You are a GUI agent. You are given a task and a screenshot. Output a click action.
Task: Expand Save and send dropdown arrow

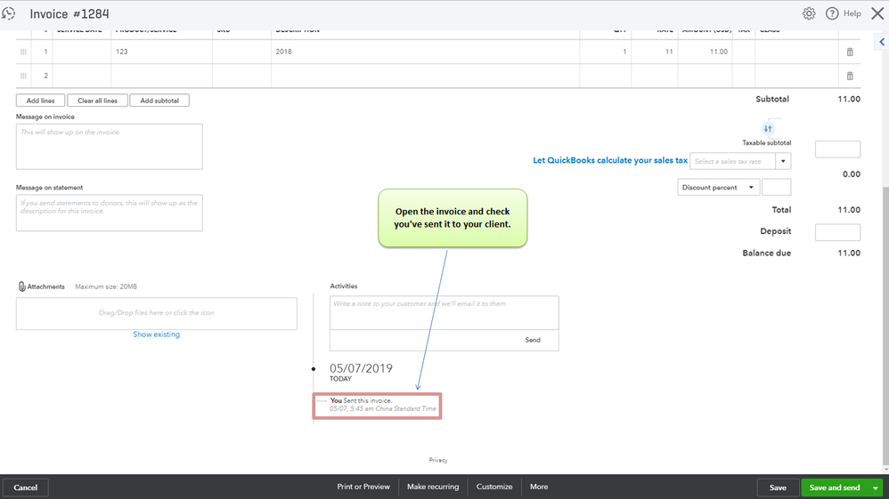876,487
